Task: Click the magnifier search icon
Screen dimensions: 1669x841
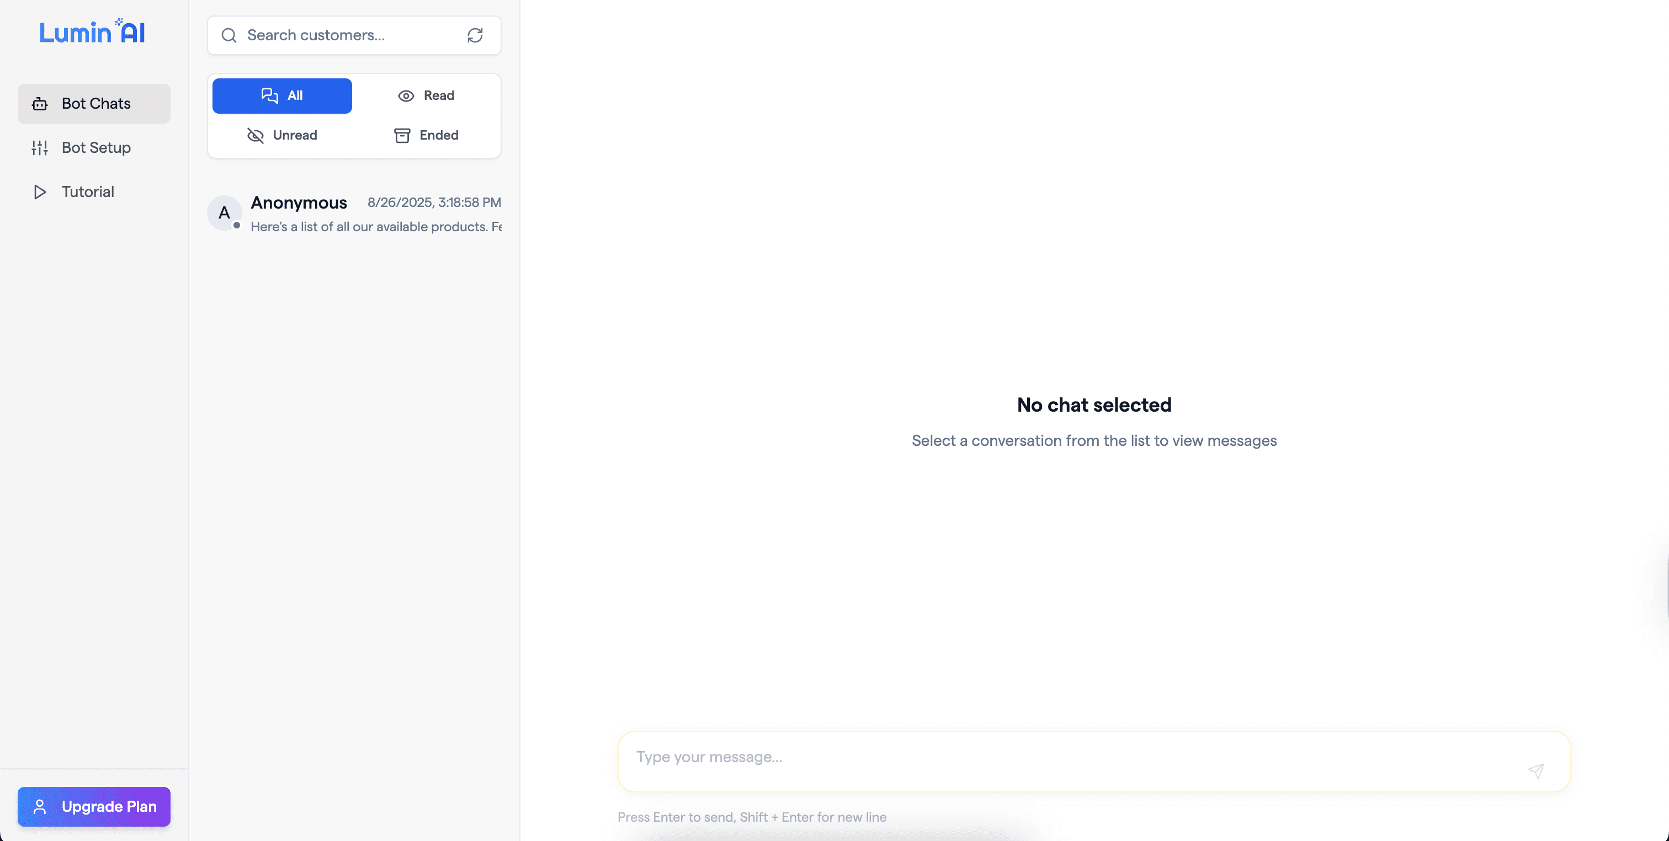Action: click(x=228, y=35)
